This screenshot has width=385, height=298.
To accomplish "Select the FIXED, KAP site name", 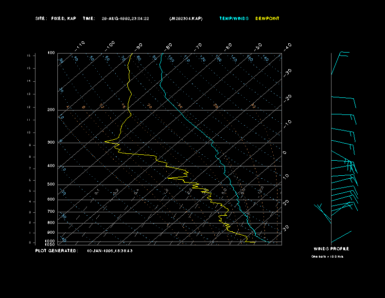I will pos(64,19).
